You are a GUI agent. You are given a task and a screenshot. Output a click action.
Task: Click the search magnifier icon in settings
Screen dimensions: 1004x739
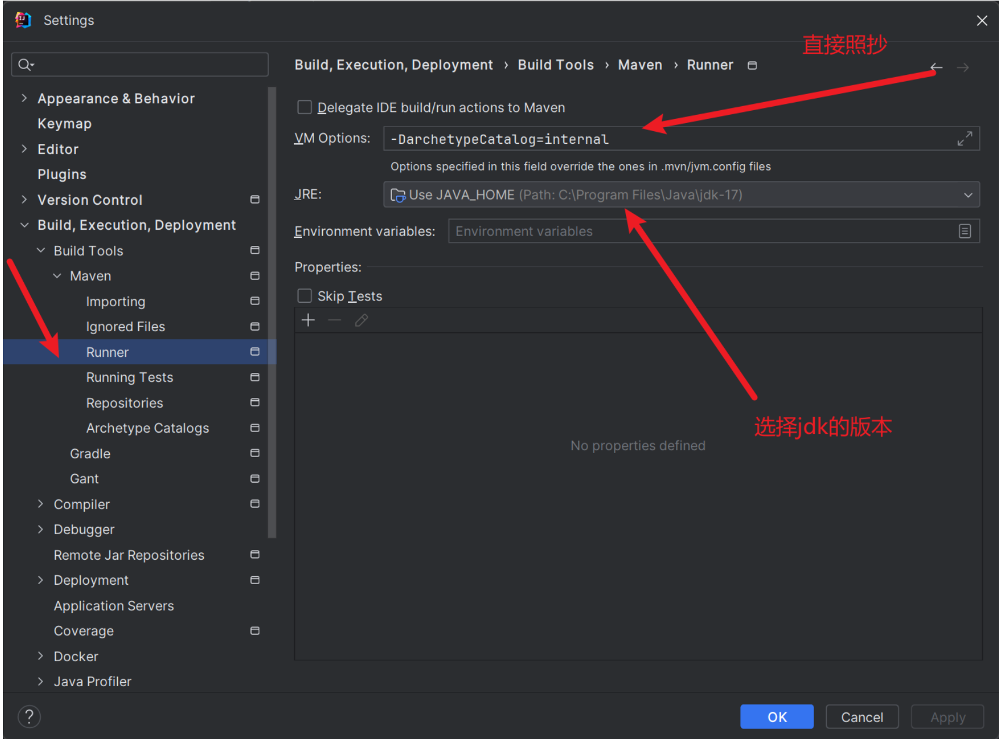tap(25, 64)
